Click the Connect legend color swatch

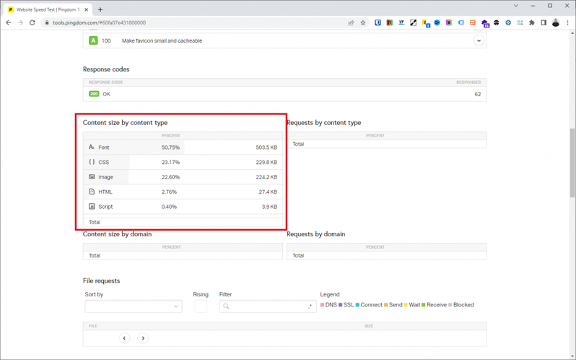(x=357, y=305)
